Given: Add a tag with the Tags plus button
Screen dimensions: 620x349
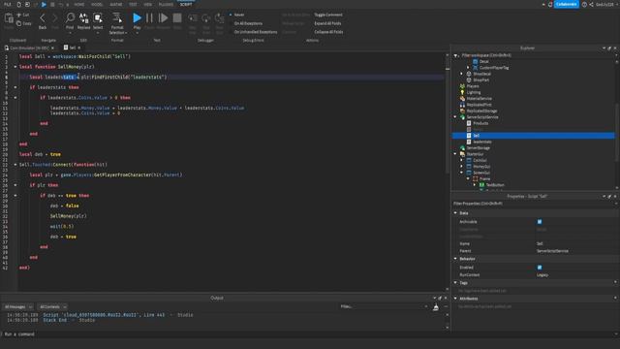Looking at the screenshot, I should coord(615,282).
